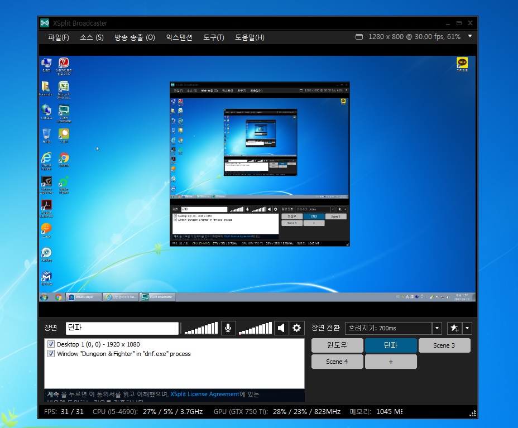This screenshot has height=428, width=518.
Task: Click the Windows Start orb in the large preview taskbar
Action: click(x=44, y=297)
